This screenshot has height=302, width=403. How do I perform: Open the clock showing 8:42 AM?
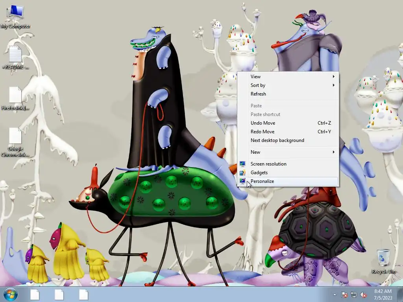click(383, 291)
